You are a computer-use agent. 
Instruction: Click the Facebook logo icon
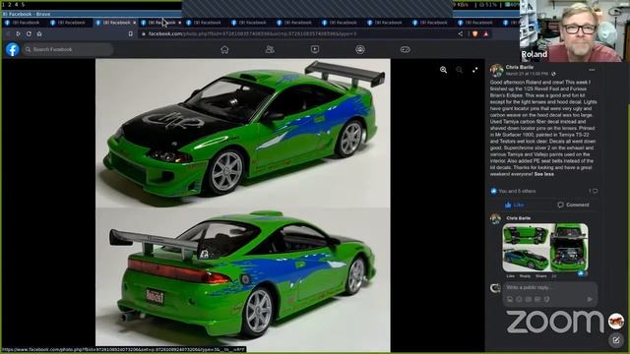[x=13, y=49]
